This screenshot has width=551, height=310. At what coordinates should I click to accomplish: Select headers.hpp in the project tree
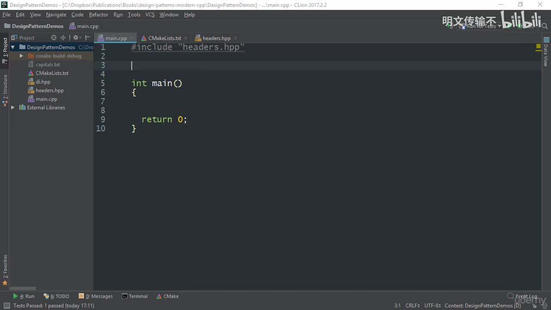tap(50, 90)
